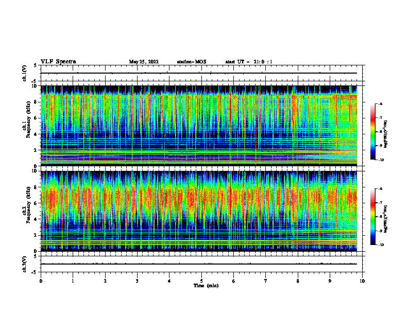Image resolution: width=408 pixels, height=315 pixels.
Task: Click the "-10" tick on ch.2 colorbar
Action: (x=381, y=245)
